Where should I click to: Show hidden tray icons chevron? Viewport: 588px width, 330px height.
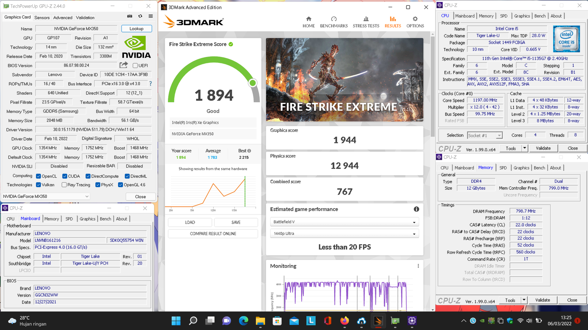click(x=464, y=321)
